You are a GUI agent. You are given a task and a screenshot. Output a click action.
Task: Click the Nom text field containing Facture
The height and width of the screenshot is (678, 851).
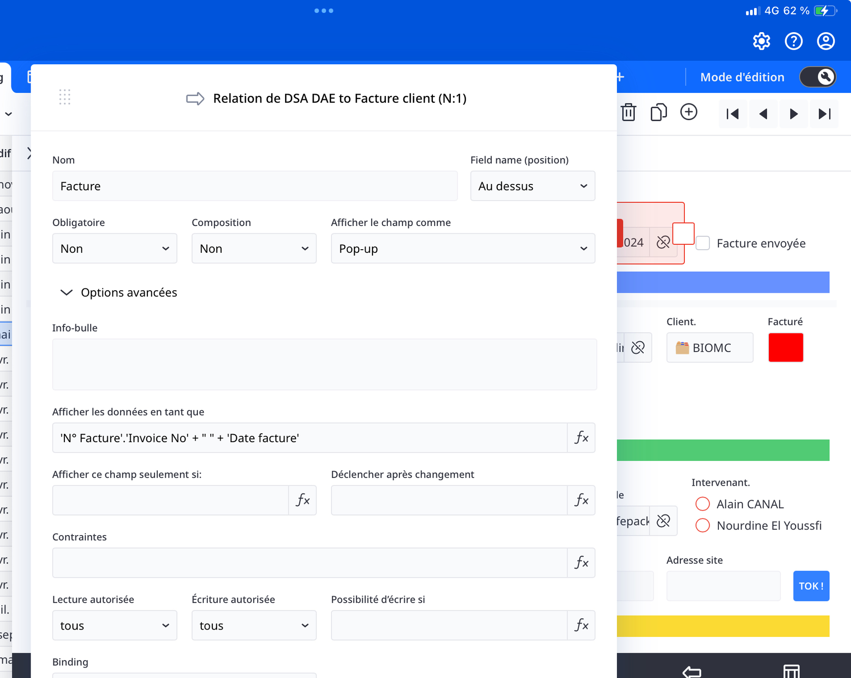tap(254, 186)
